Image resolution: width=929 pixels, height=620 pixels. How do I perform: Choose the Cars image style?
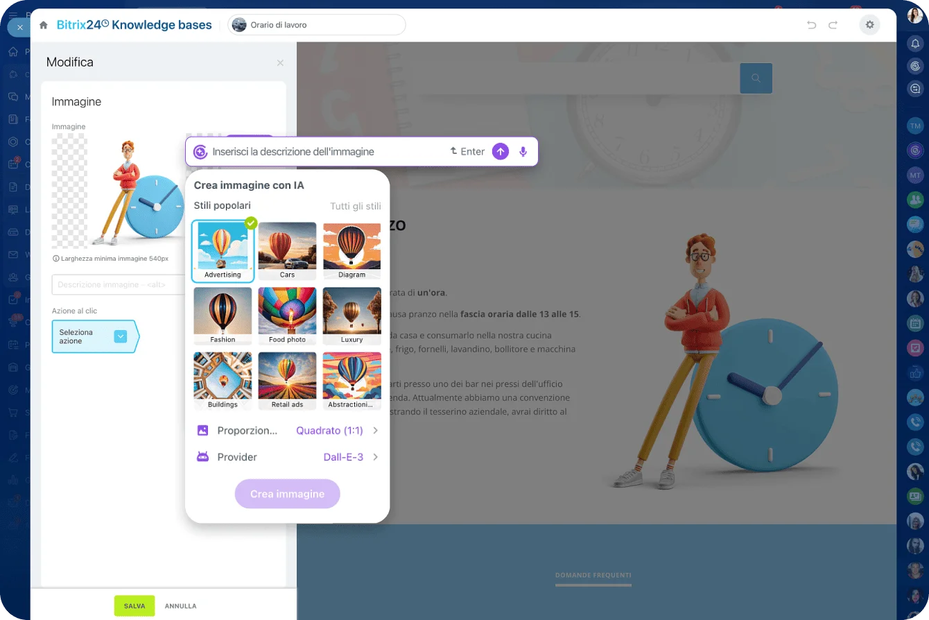click(x=287, y=251)
